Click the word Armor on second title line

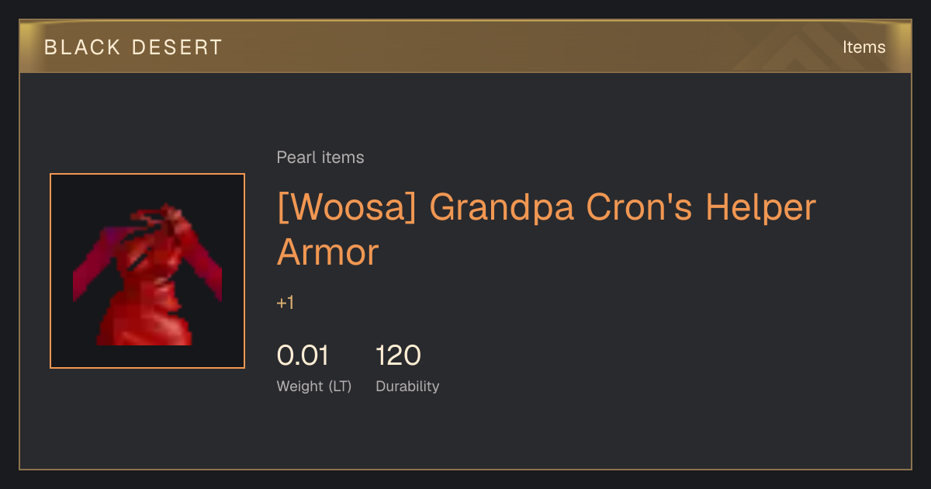click(x=327, y=253)
